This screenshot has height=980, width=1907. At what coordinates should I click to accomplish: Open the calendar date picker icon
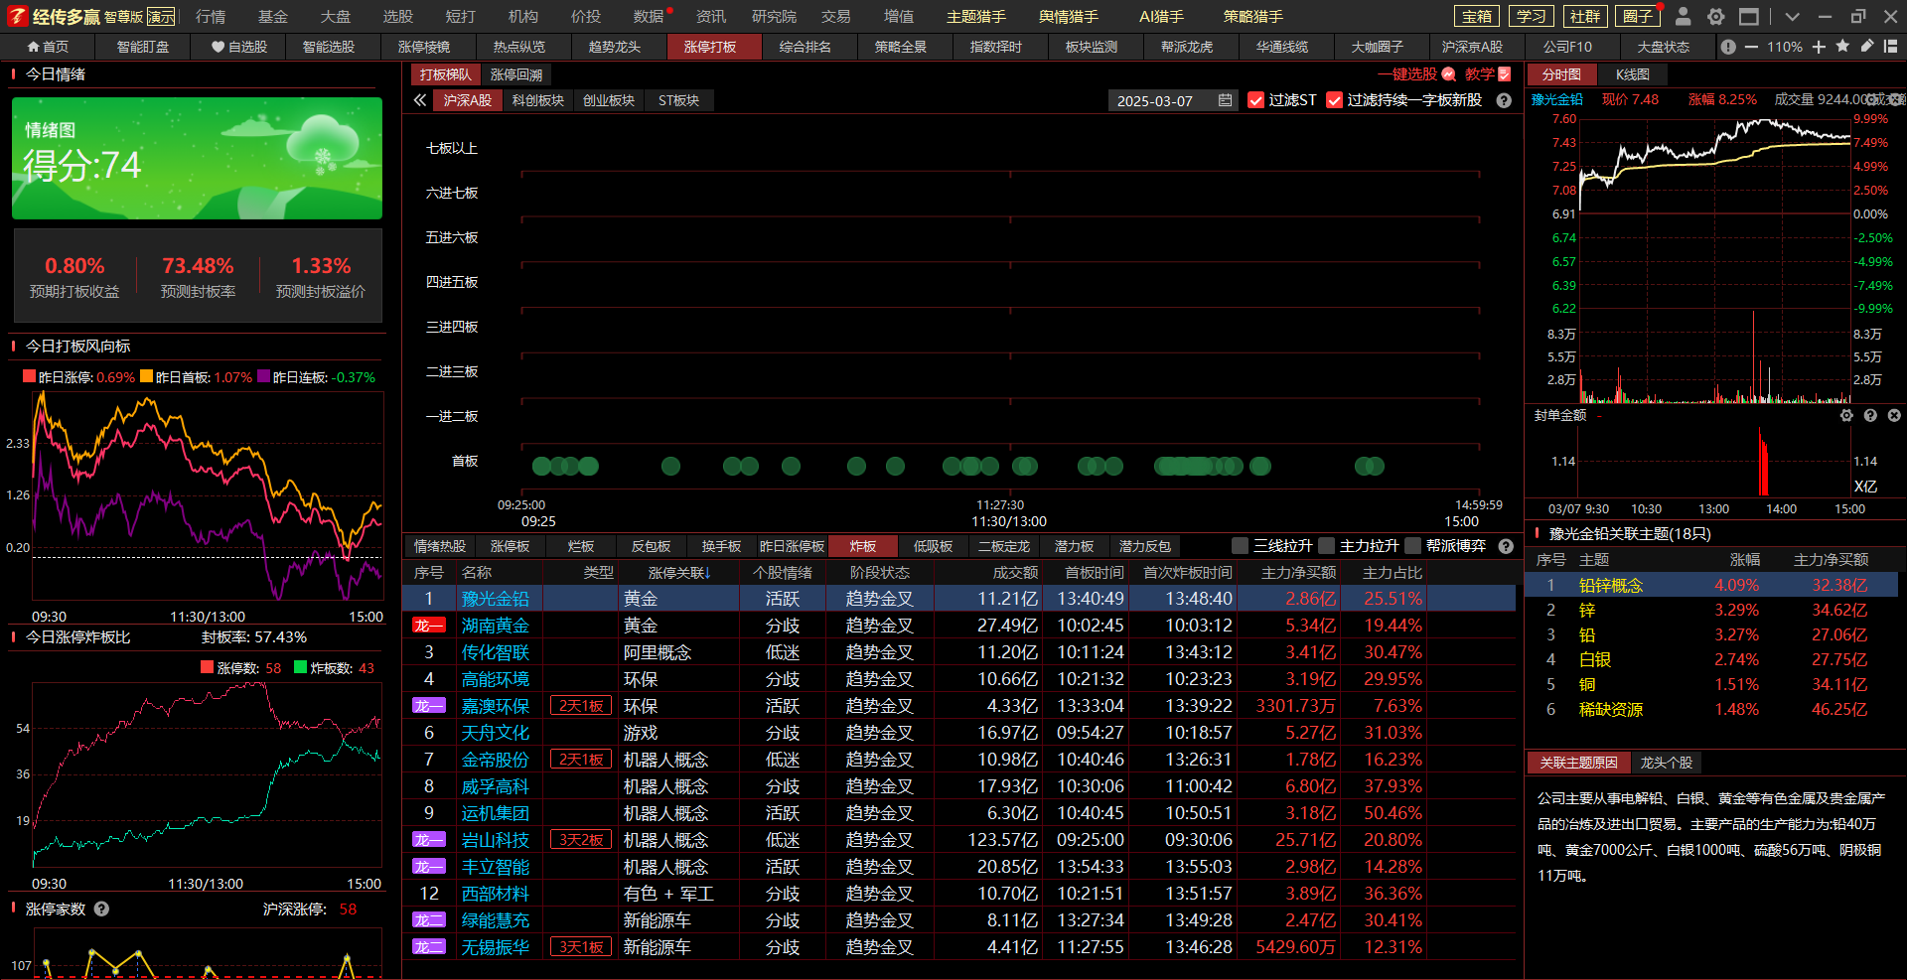click(x=1225, y=100)
